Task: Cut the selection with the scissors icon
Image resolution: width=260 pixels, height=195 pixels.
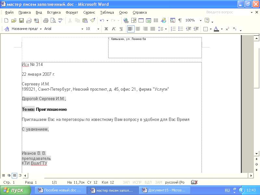Action: 70,20
